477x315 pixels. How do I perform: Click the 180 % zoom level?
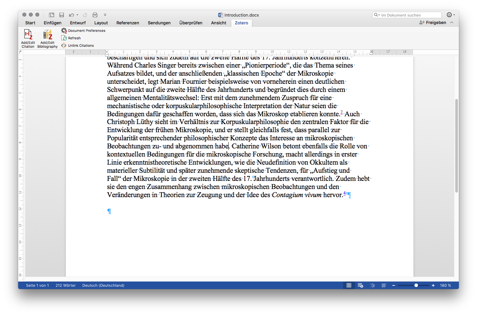coord(445,285)
